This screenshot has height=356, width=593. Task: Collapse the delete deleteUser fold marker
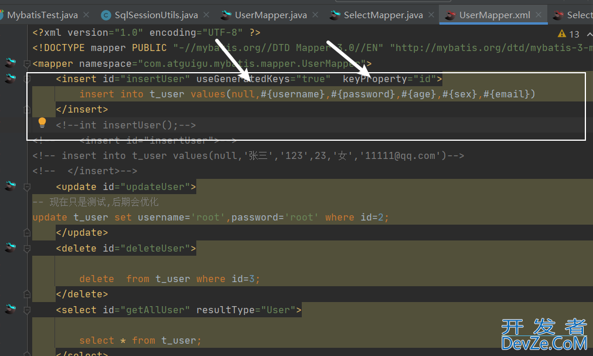[27, 249]
